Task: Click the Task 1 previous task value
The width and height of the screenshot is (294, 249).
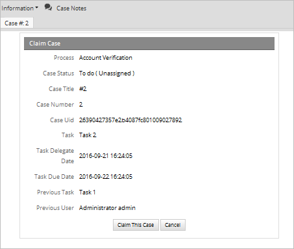Action: 87,192
